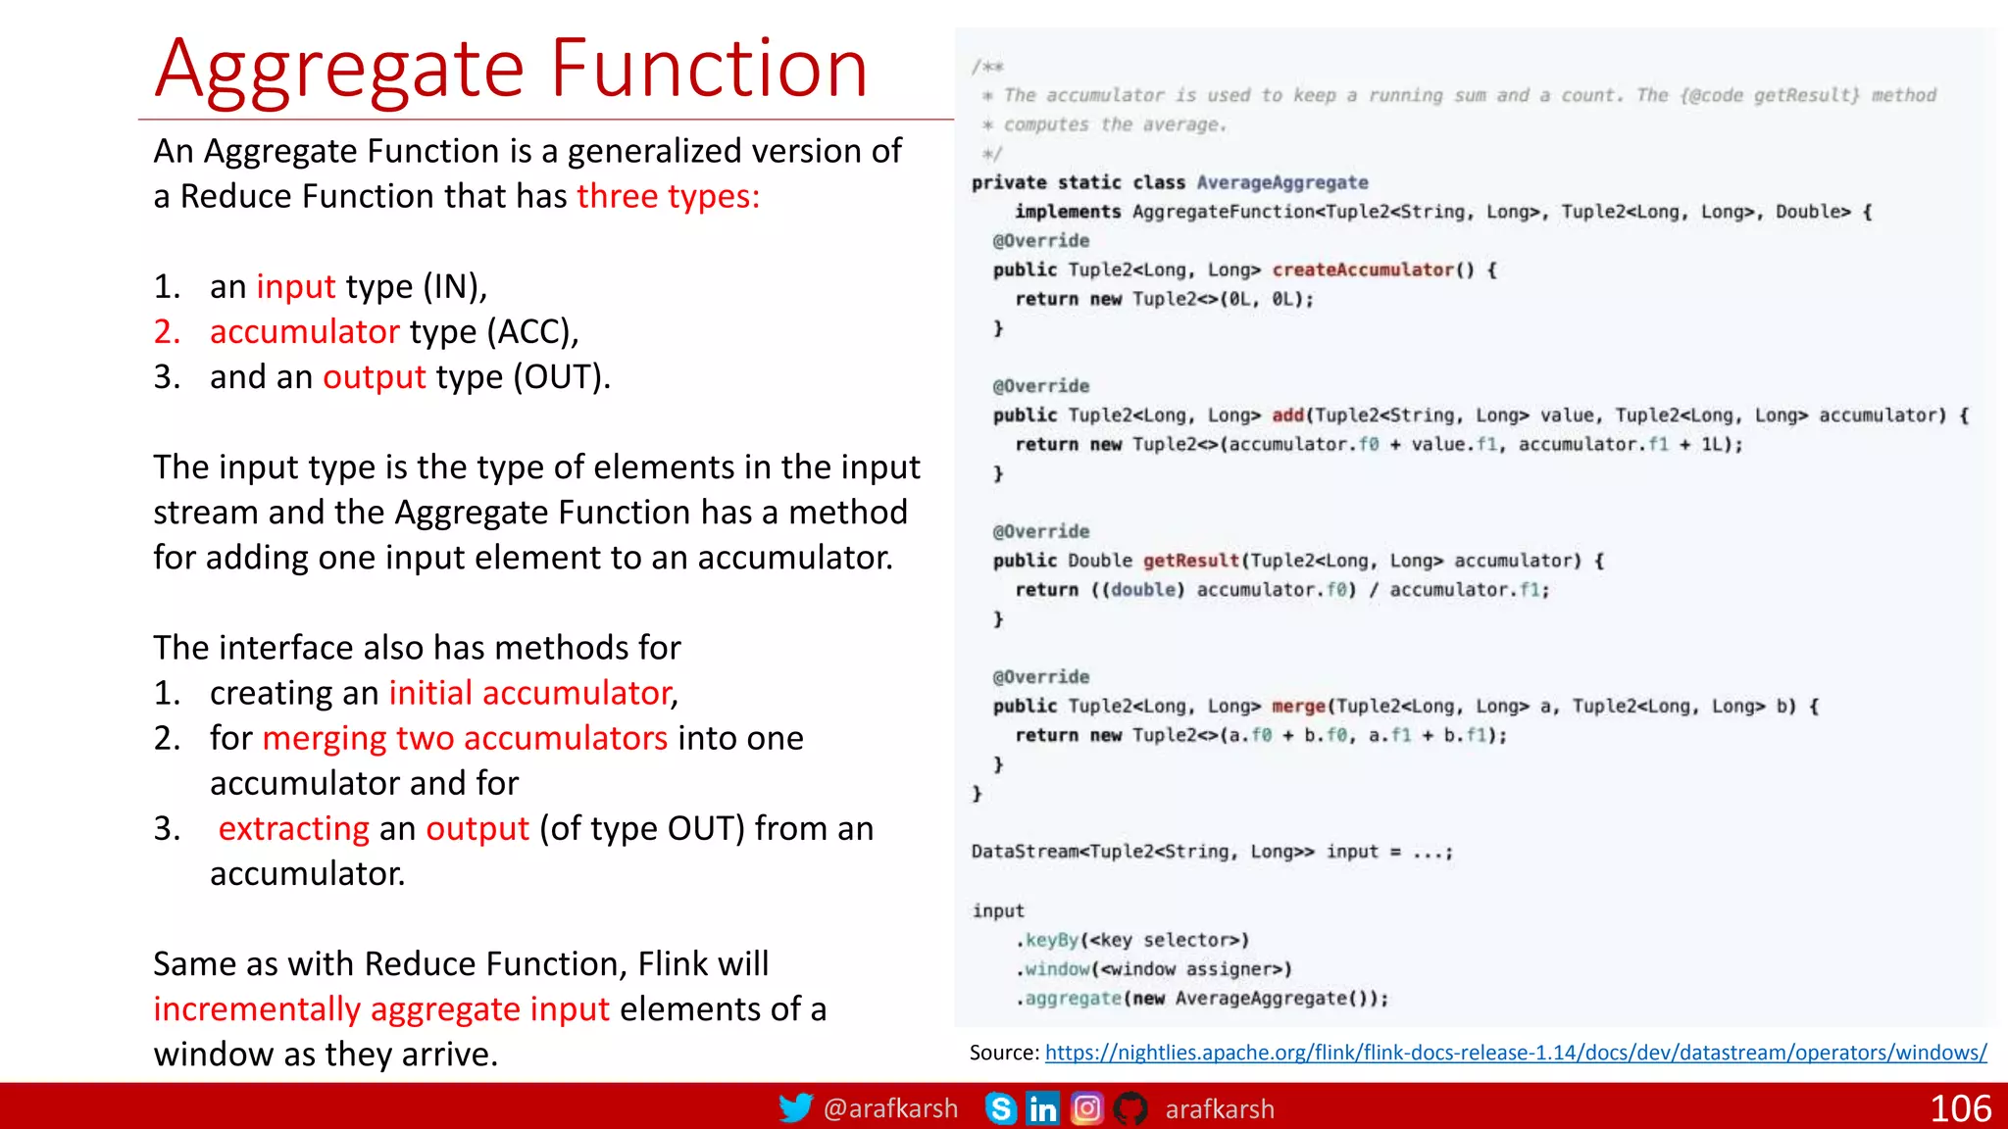The height and width of the screenshot is (1129, 2008).
Task: Click the @arafkarsh Twitter handle
Action: pos(890,1108)
